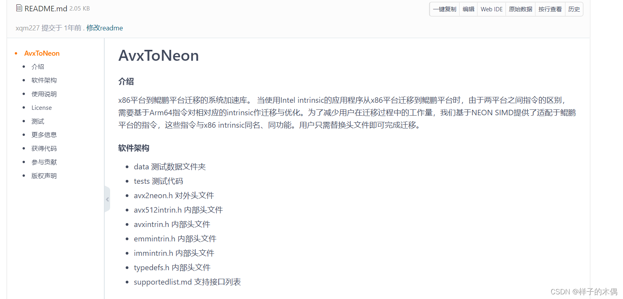Click the 软件架构 heading in content
This screenshot has width=623, height=299.
coord(134,148)
